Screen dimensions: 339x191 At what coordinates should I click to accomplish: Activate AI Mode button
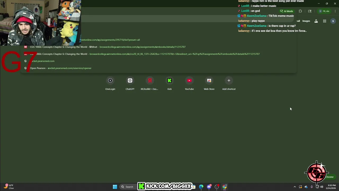click(x=287, y=11)
